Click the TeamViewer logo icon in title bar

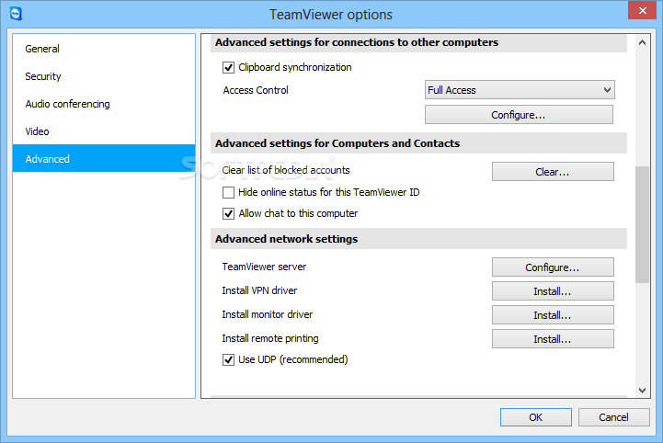coord(14,14)
